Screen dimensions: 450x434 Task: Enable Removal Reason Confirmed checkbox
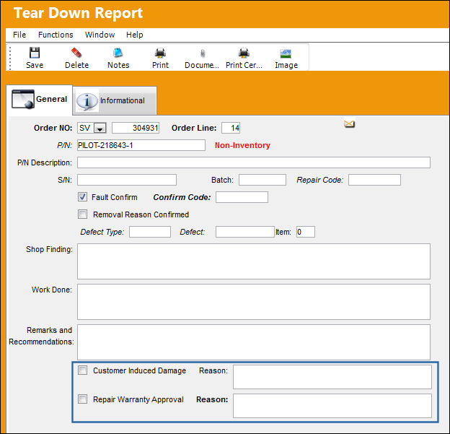(83, 214)
